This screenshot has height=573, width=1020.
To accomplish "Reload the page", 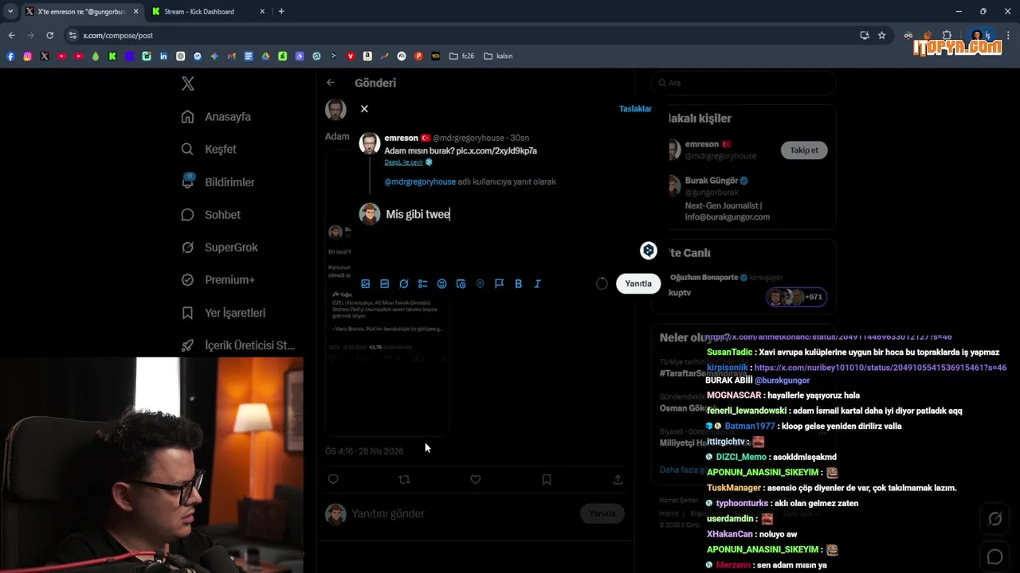I will tap(49, 35).
